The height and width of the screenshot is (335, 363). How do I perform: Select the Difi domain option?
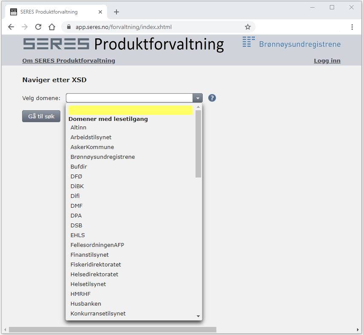click(130, 196)
